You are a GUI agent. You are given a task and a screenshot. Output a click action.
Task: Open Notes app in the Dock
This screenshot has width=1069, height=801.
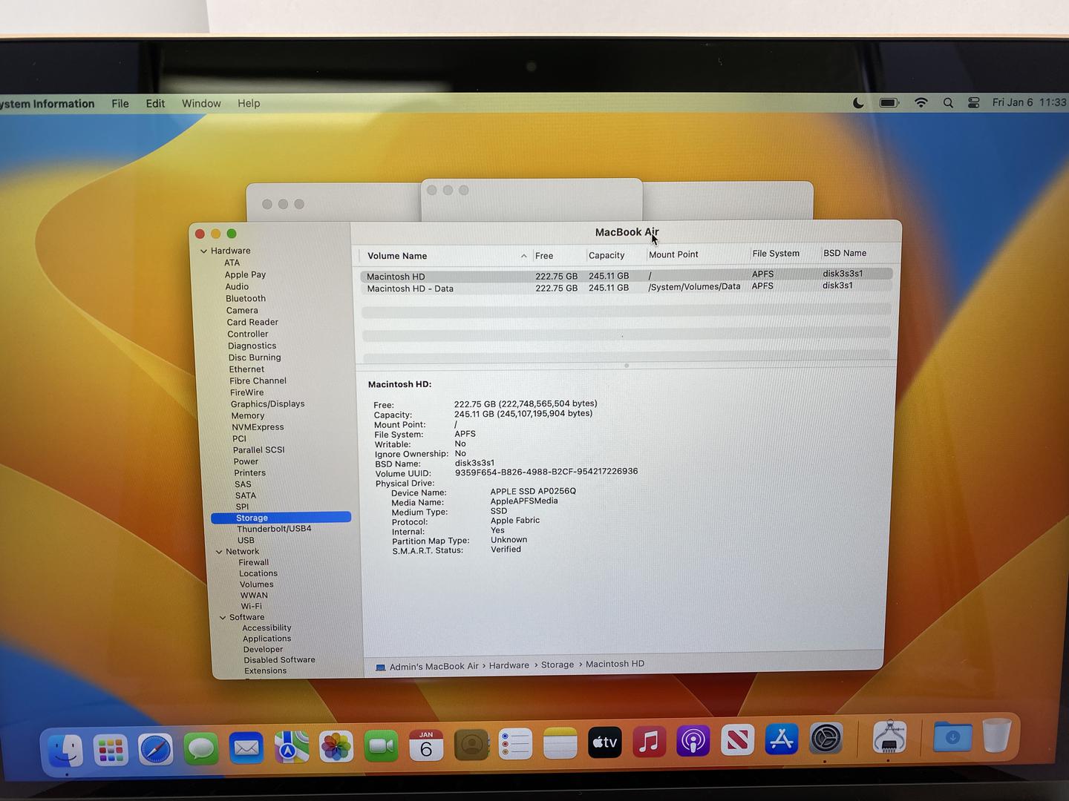[x=560, y=742]
